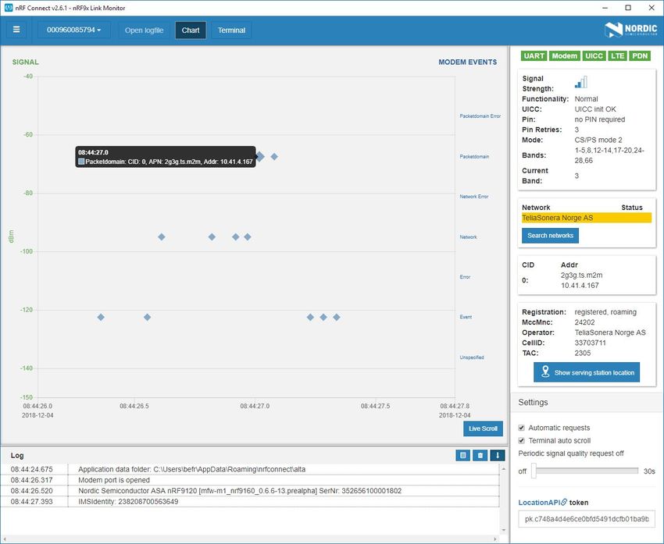
Task: Click 'registered, roaming' registration status
Action: (x=605, y=311)
